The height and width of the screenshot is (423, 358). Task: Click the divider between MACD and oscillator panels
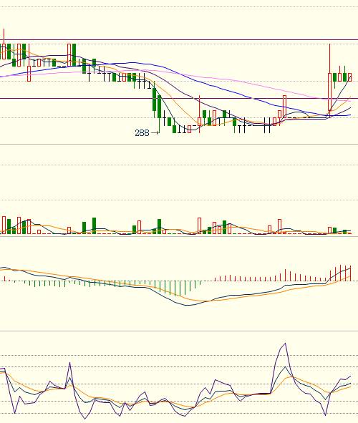pos(179,331)
